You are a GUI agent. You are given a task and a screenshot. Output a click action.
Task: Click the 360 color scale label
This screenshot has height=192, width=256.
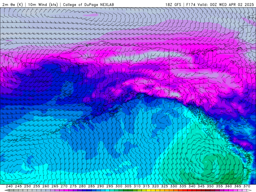click(228, 186)
